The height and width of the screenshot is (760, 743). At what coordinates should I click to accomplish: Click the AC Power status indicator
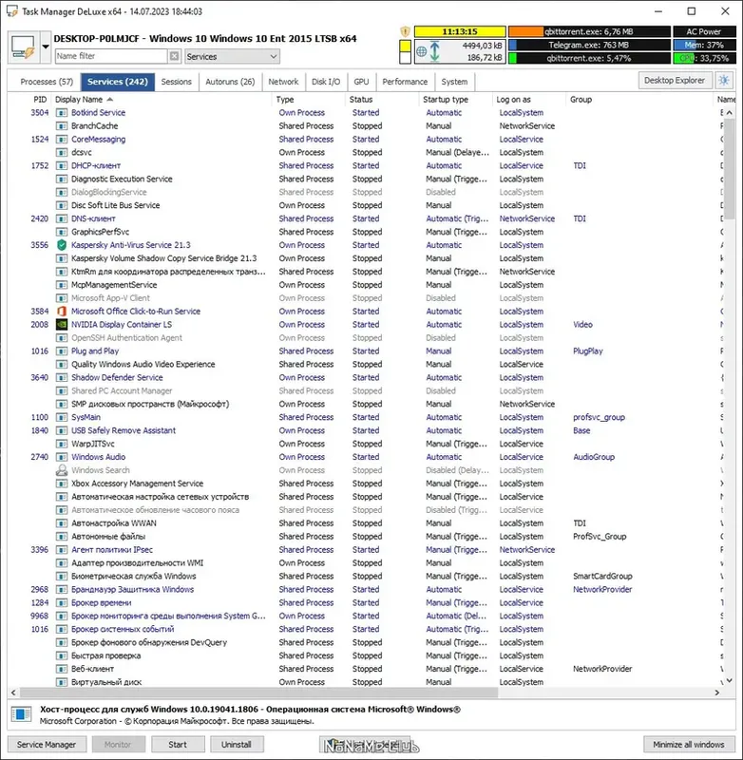coord(703,31)
